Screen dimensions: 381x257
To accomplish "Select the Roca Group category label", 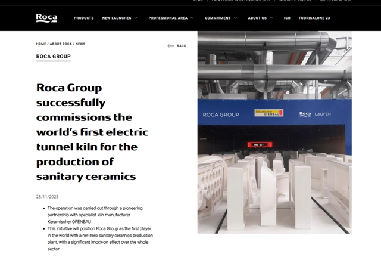I will click(x=54, y=57).
